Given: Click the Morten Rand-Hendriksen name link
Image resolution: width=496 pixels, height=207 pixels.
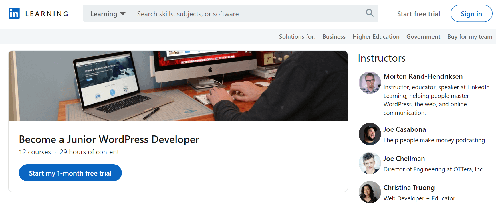Looking at the screenshot, I should 423,76.
